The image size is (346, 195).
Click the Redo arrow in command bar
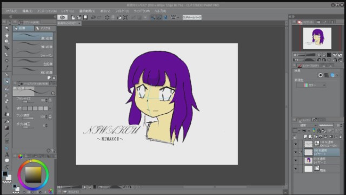(x=99, y=17)
